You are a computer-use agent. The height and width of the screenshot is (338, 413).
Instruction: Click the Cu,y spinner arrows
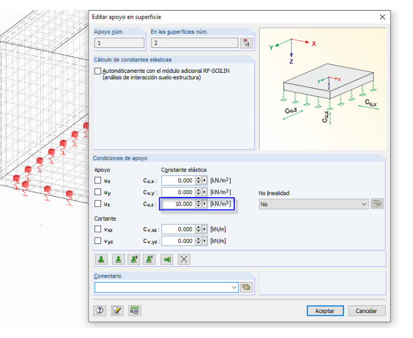point(198,192)
